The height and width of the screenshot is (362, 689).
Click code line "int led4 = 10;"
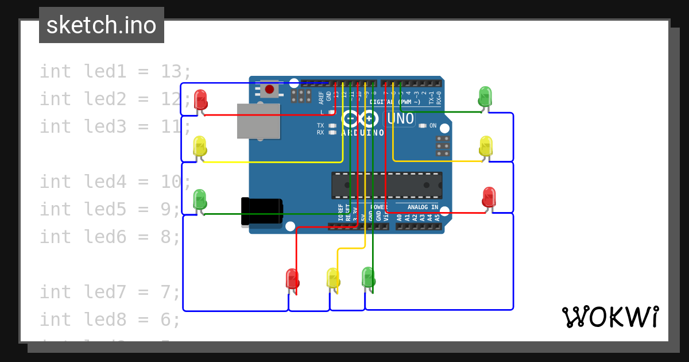115,182
